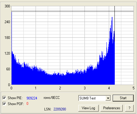Click the red POF value 0
137x114 pixels.
[x=27, y=104]
